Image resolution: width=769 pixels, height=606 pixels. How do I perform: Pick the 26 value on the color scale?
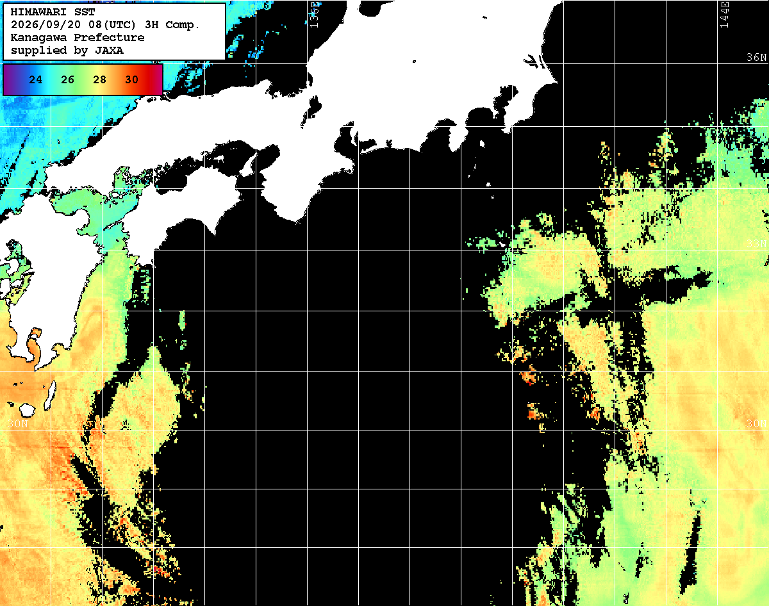click(x=68, y=80)
